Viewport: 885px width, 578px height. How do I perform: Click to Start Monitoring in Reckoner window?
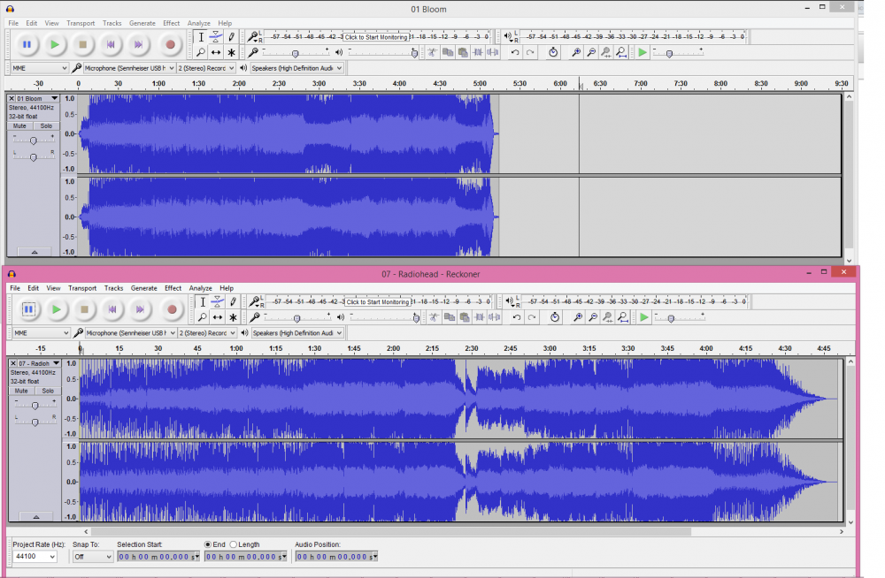[378, 302]
